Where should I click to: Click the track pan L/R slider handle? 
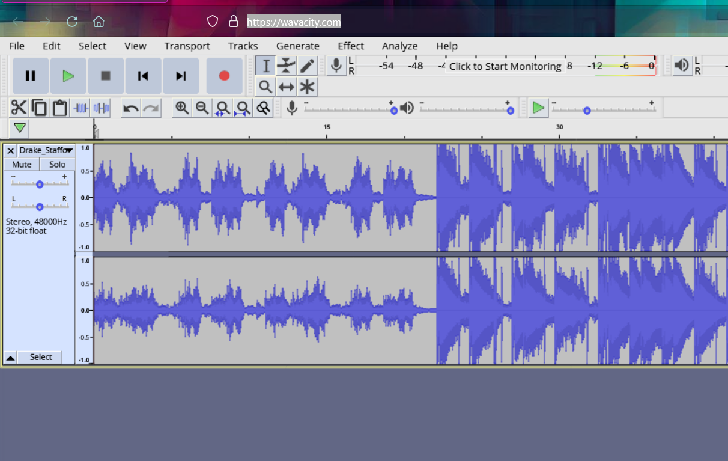point(40,206)
